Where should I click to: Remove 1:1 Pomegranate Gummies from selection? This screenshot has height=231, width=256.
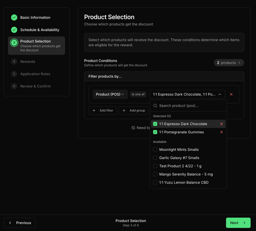pyautogui.click(x=221, y=132)
